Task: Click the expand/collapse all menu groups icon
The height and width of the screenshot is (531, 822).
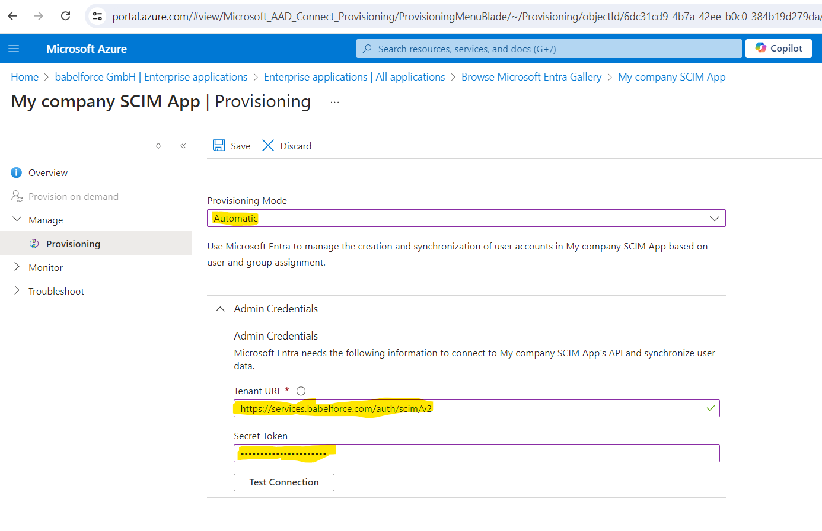Action: (158, 146)
